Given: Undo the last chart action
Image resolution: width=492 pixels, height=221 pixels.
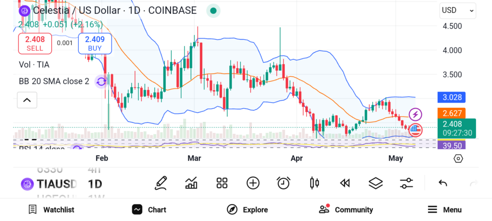Looking at the screenshot, I should click(443, 183).
